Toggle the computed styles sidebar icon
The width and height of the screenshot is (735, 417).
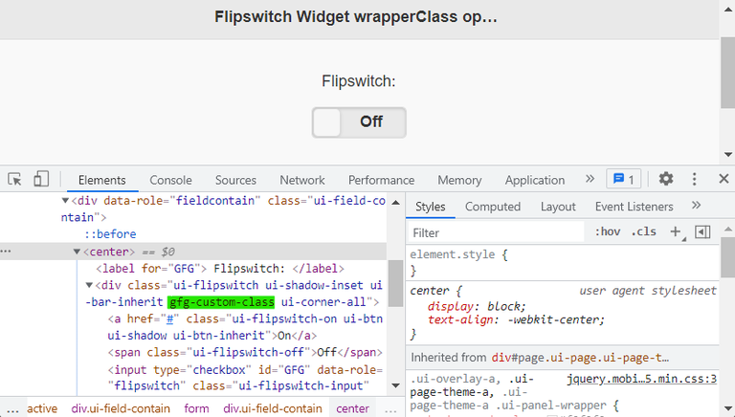pos(702,231)
